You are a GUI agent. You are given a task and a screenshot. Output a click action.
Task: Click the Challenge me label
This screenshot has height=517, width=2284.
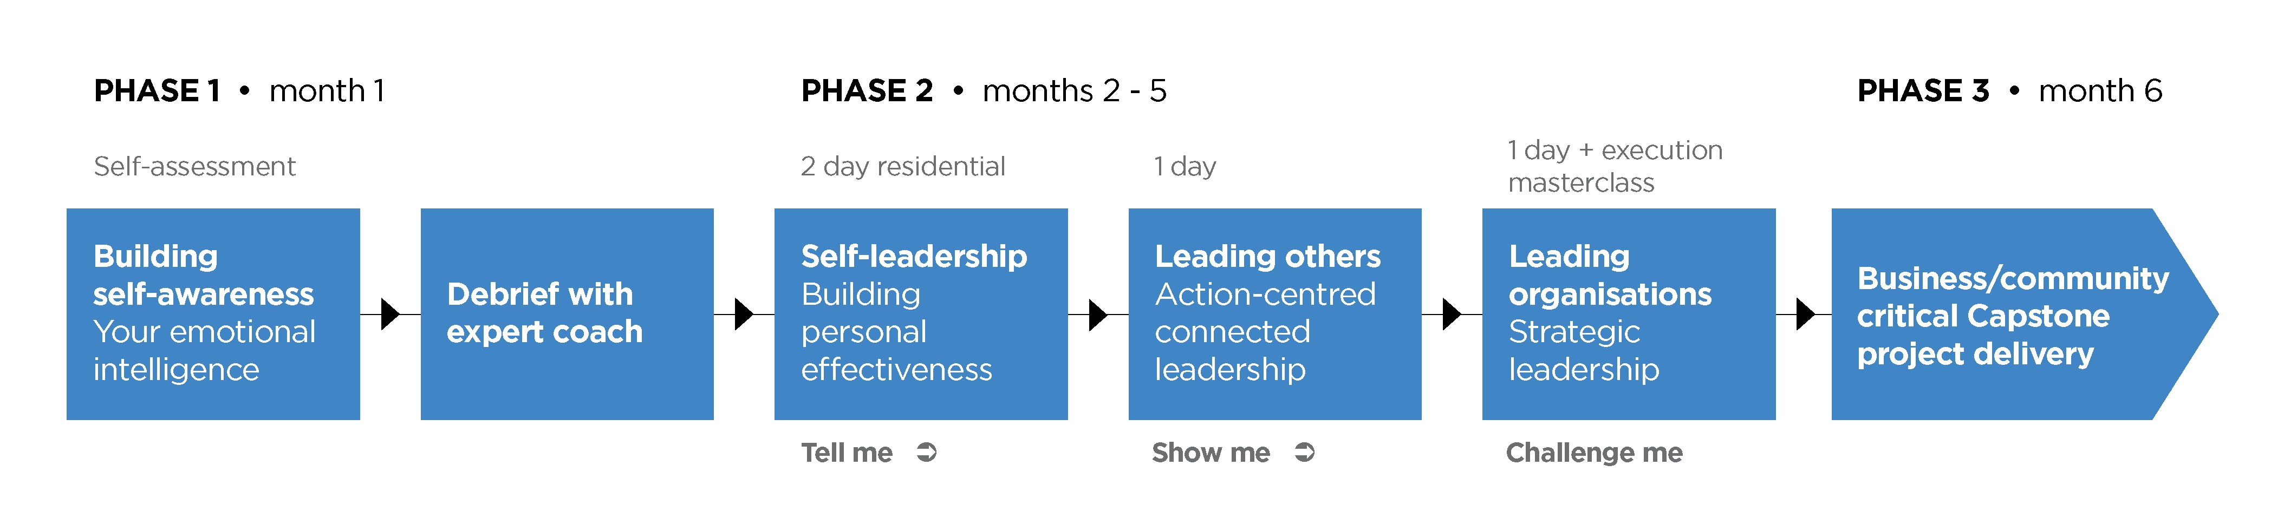(x=1593, y=452)
